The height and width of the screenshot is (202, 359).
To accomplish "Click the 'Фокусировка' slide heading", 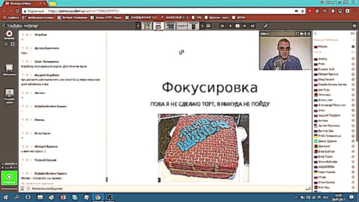I will (210, 88).
